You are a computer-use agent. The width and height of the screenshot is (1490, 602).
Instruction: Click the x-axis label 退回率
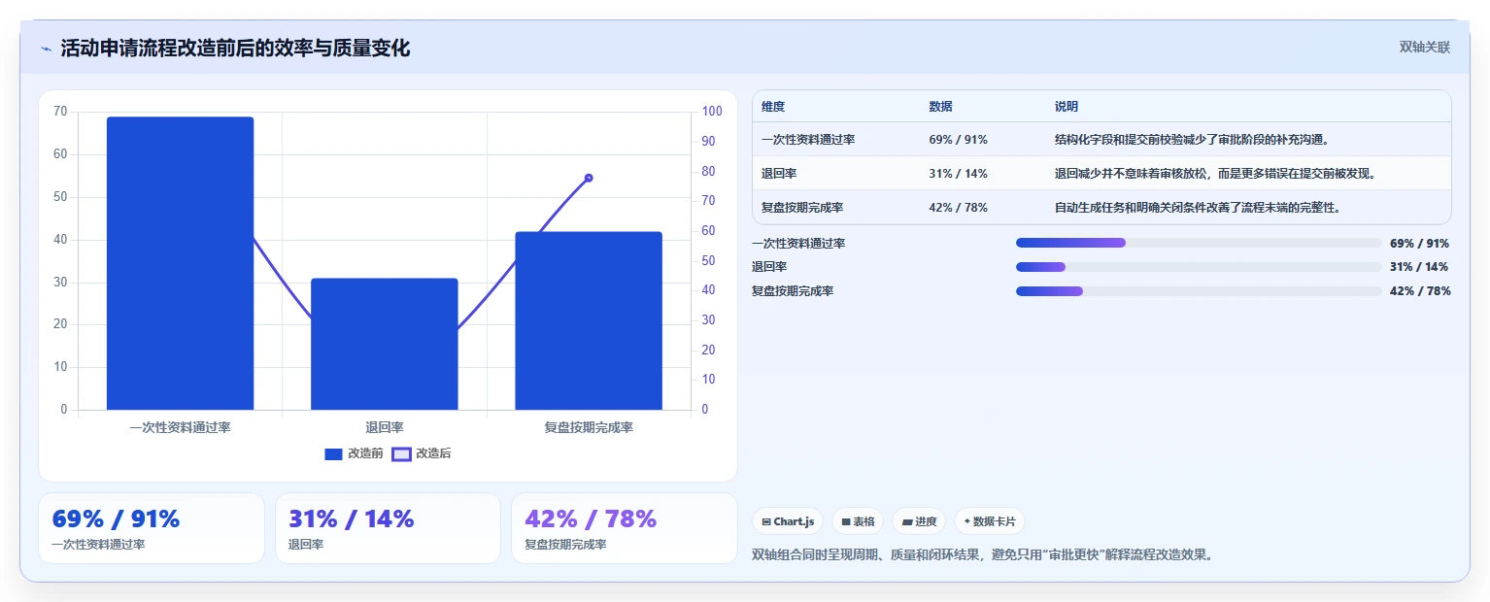385,427
